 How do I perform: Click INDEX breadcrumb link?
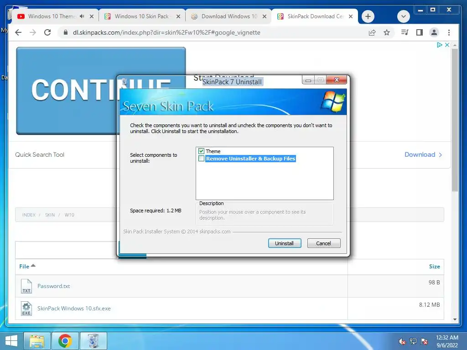pyautogui.click(x=29, y=215)
